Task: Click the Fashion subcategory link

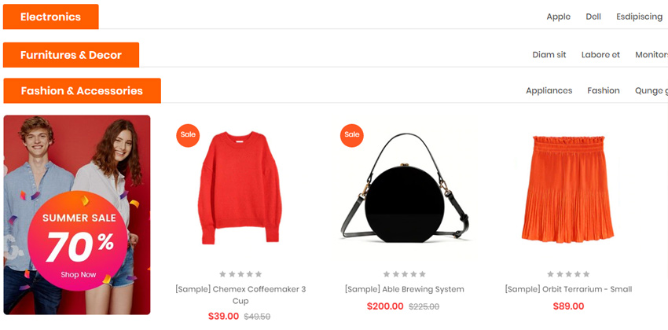Action: click(604, 90)
